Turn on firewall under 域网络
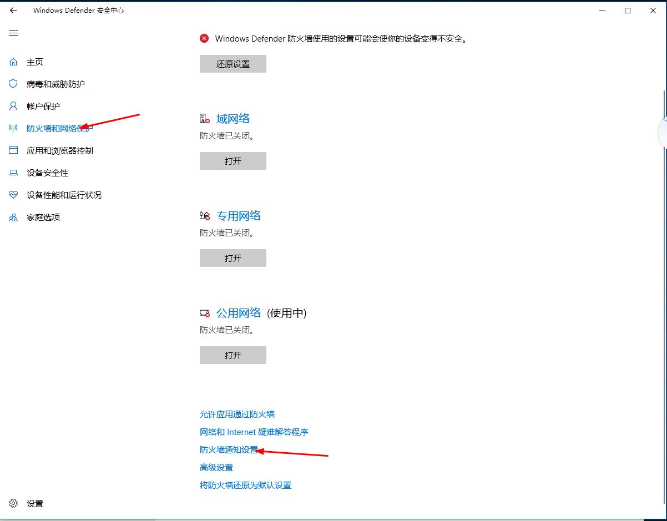The height and width of the screenshot is (521, 667). [x=233, y=161]
